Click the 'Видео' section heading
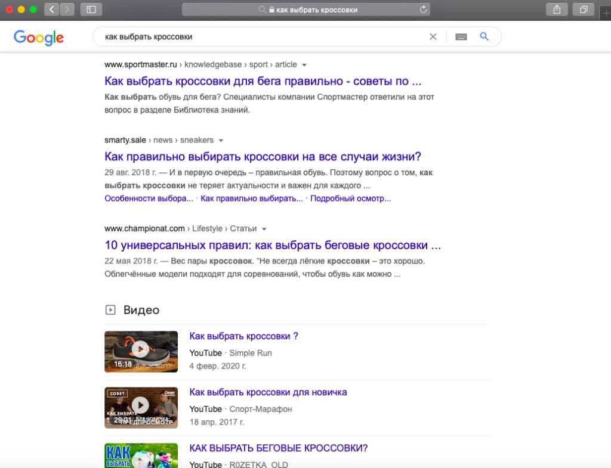The width and height of the screenshot is (611, 468). pos(141,310)
